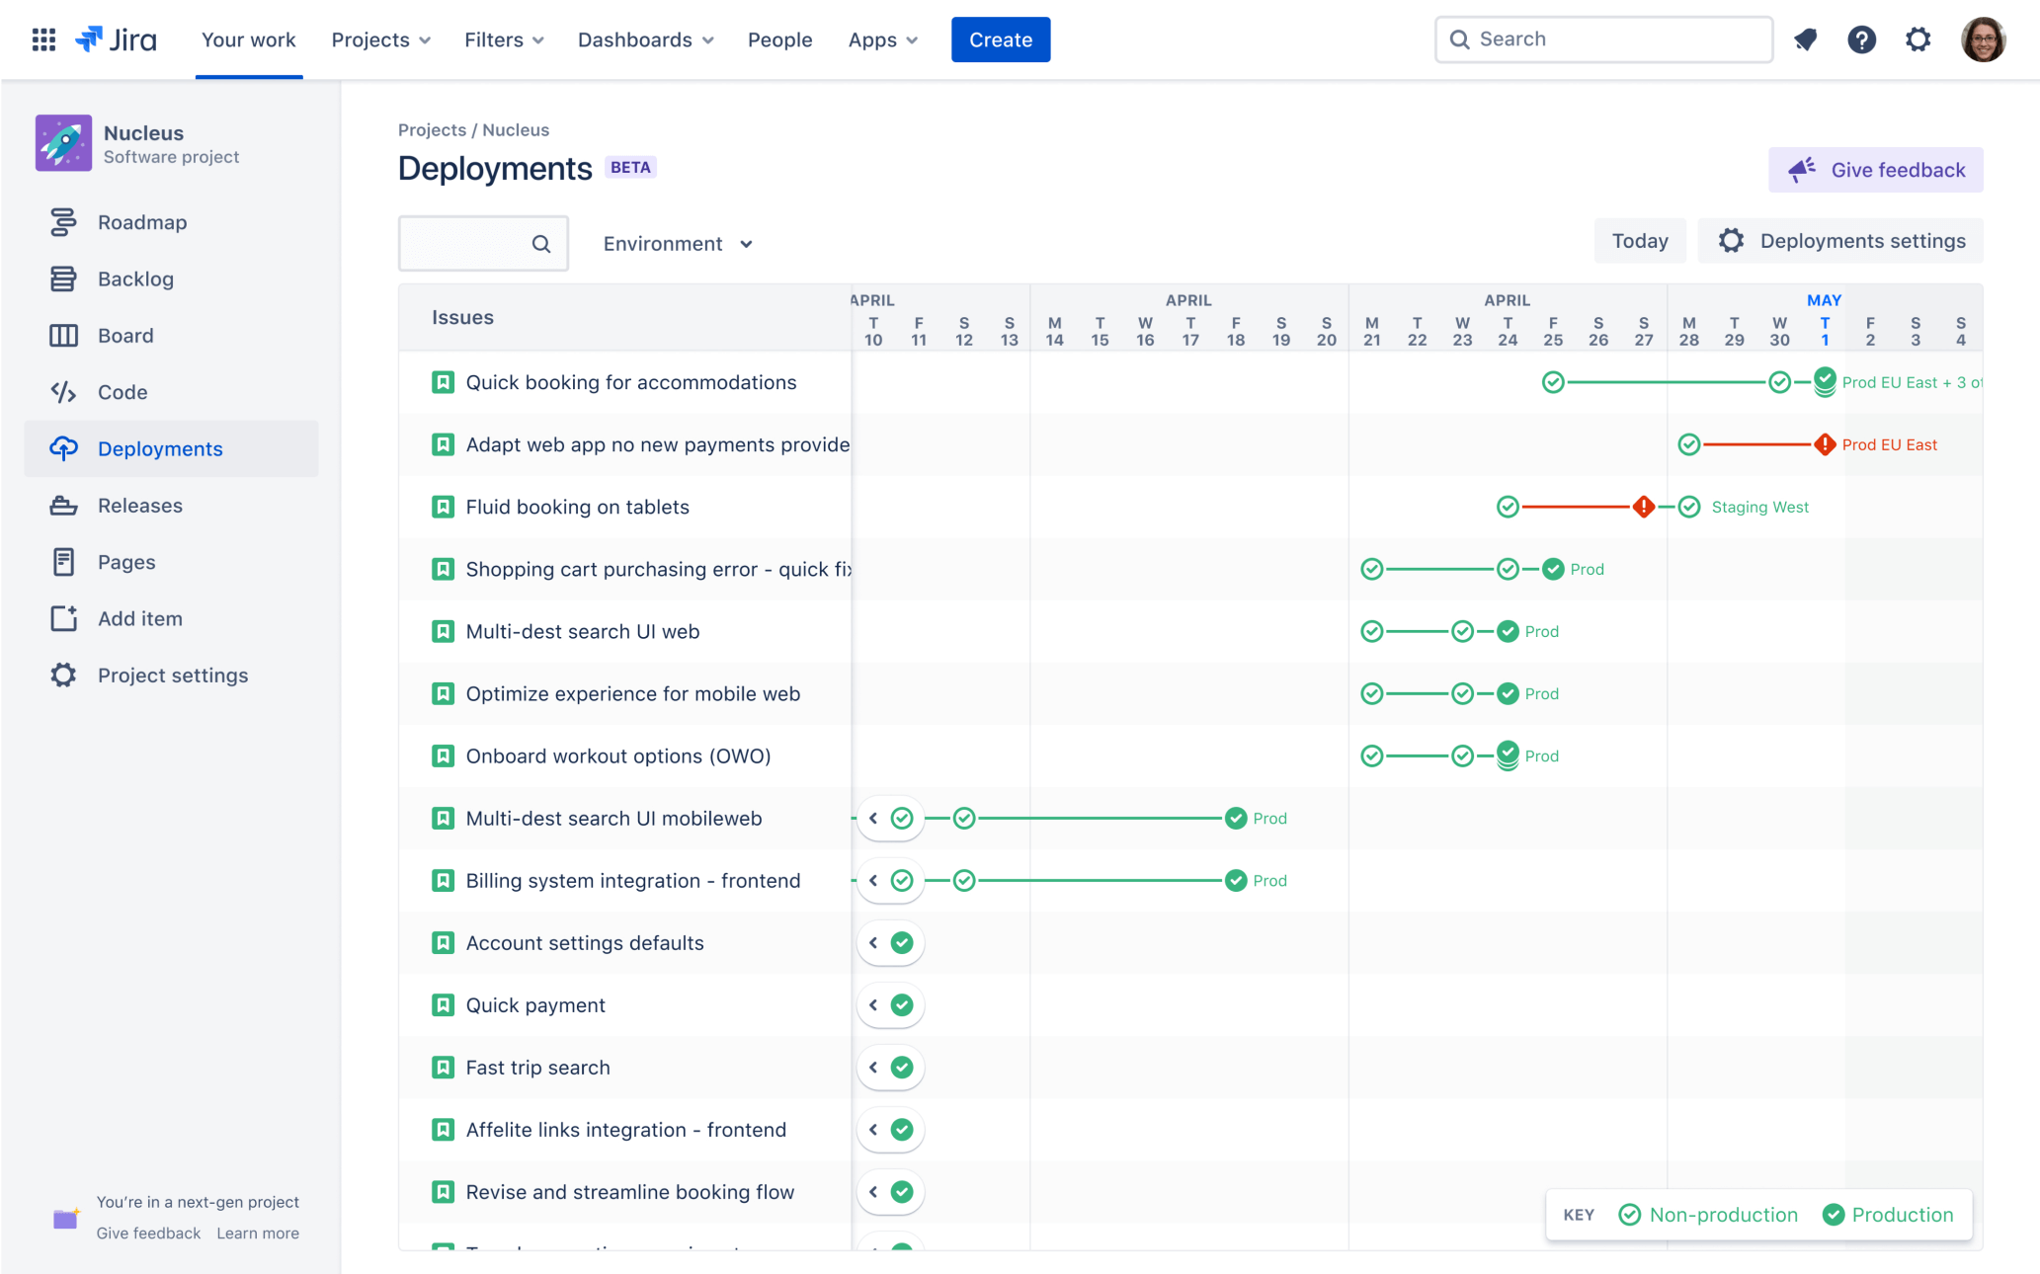Image resolution: width=2040 pixels, height=1274 pixels.
Task: Click the Code icon in sidebar
Action: click(x=60, y=390)
